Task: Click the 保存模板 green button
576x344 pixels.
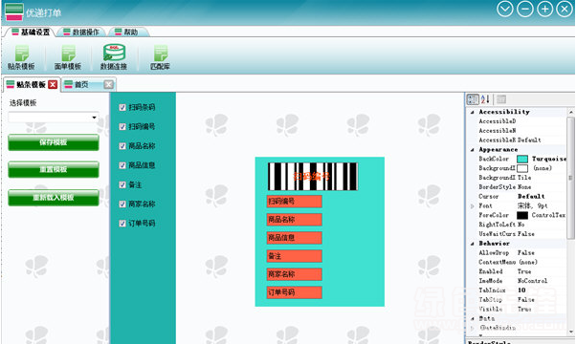Action: (x=54, y=142)
